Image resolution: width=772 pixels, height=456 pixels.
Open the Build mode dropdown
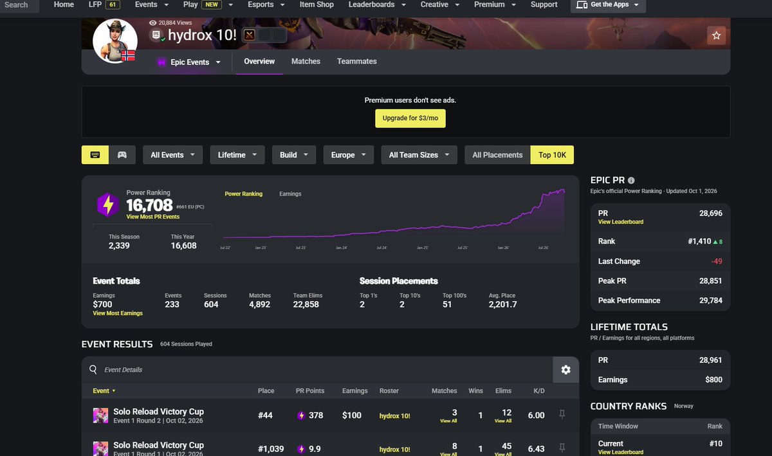tap(294, 155)
